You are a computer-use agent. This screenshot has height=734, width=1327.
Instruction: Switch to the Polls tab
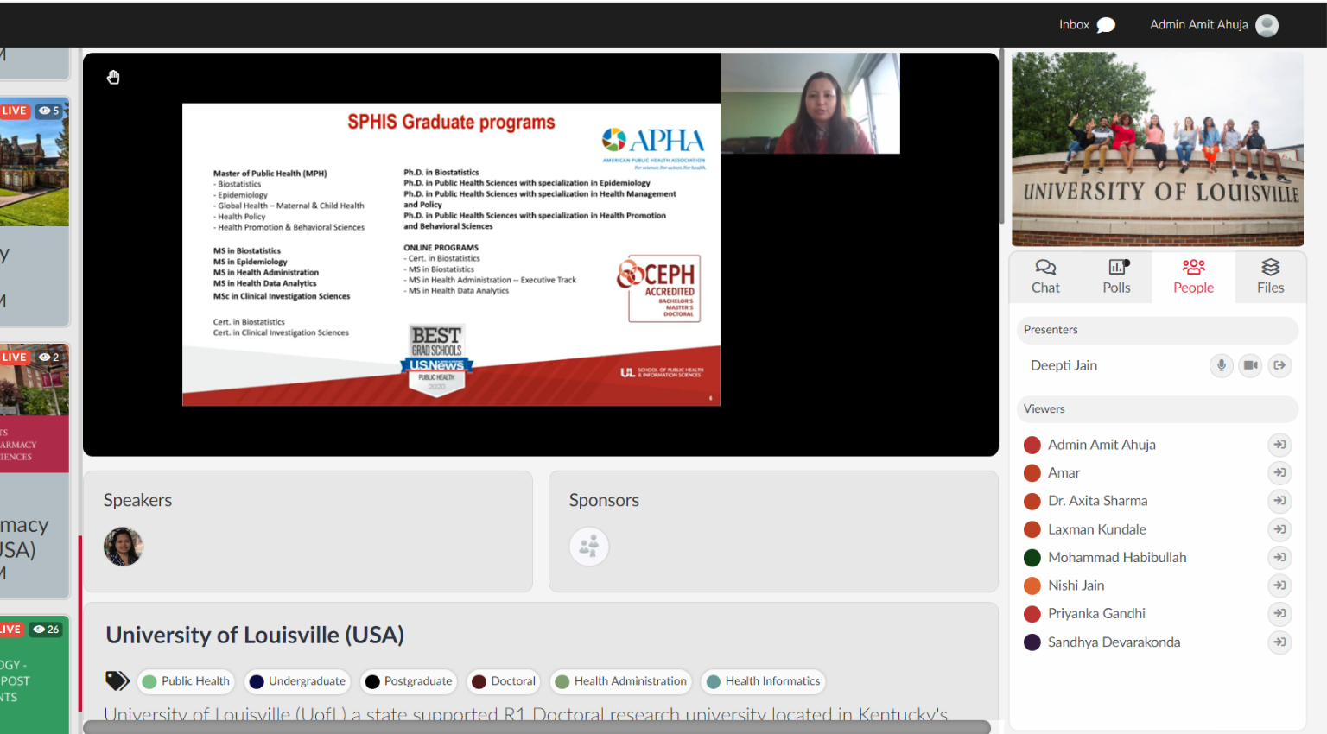(1116, 276)
